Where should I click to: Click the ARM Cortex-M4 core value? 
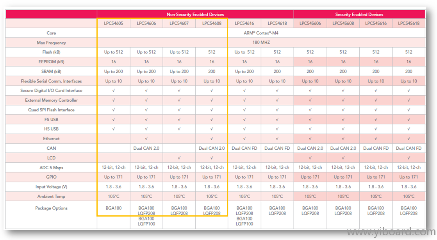(261, 33)
